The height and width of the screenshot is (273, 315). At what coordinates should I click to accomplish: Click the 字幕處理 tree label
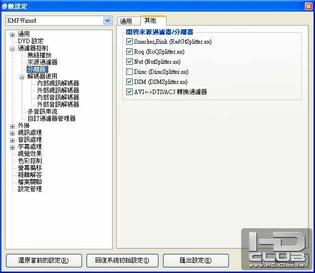(30, 147)
